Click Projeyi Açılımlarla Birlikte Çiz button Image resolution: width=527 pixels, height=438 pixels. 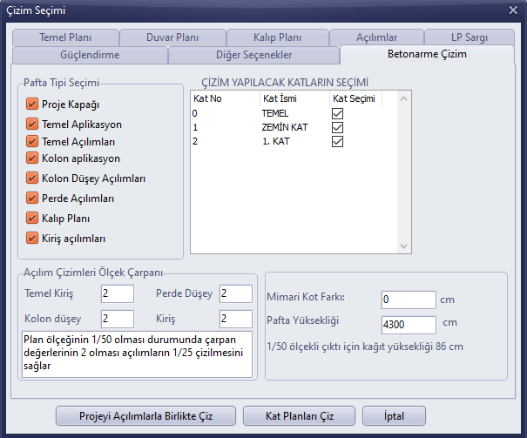[x=145, y=416]
